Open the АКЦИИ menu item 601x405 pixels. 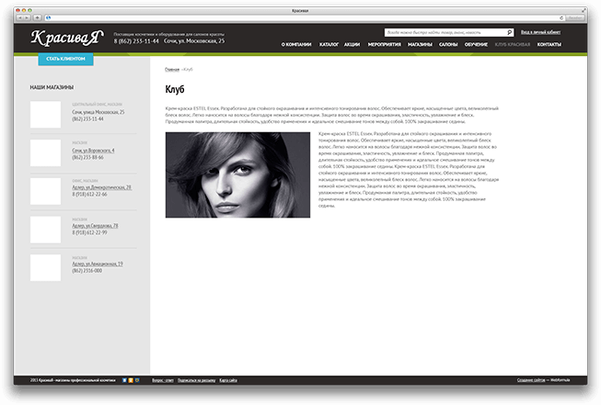pyautogui.click(x=352, y=45)
